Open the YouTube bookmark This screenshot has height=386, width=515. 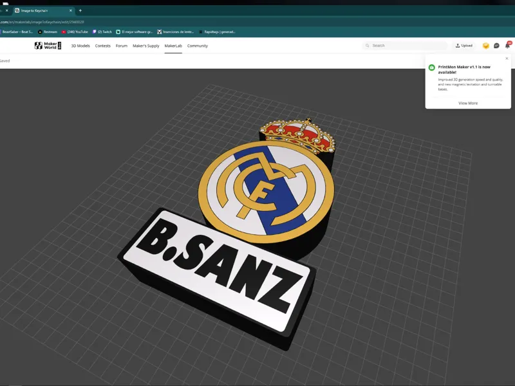[x=75, y=32]
